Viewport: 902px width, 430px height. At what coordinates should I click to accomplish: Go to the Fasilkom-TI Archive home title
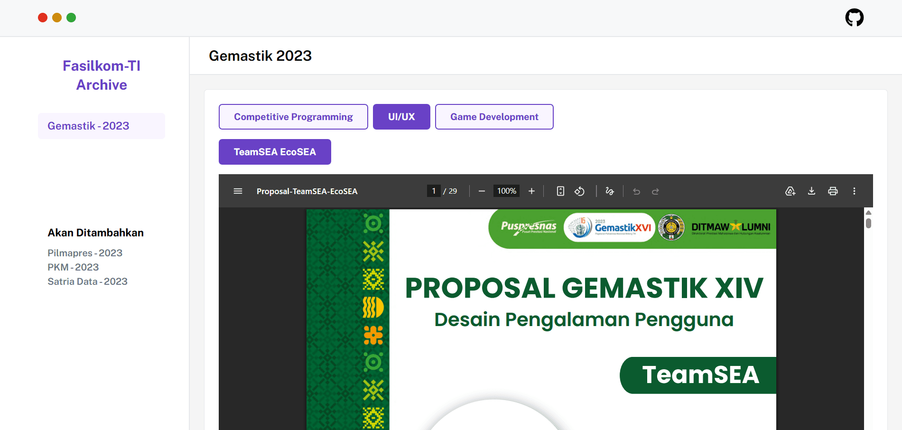102,75
